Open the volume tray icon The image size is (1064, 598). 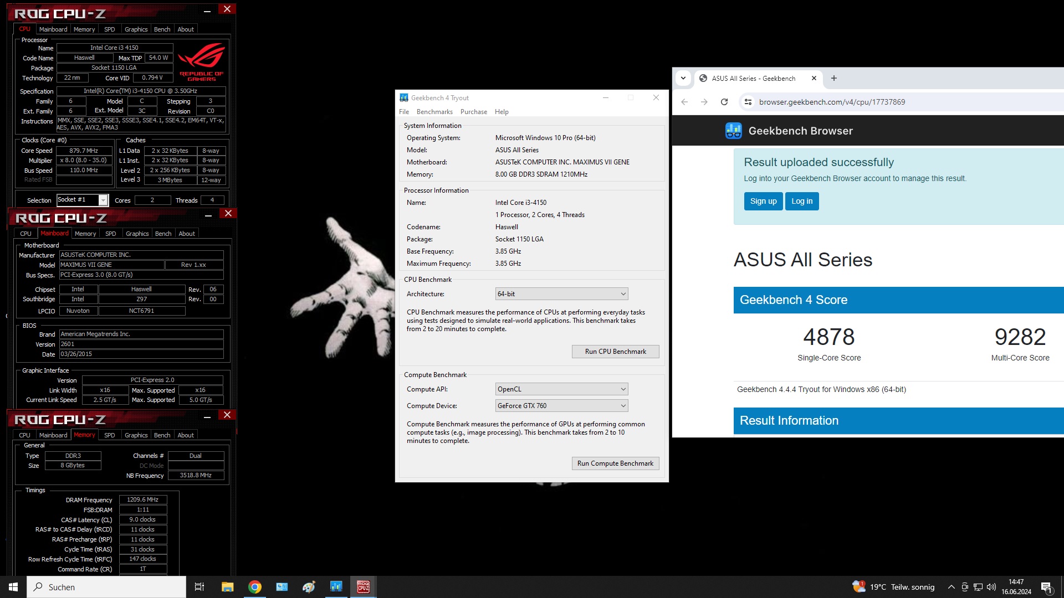(x=991, y=587)
